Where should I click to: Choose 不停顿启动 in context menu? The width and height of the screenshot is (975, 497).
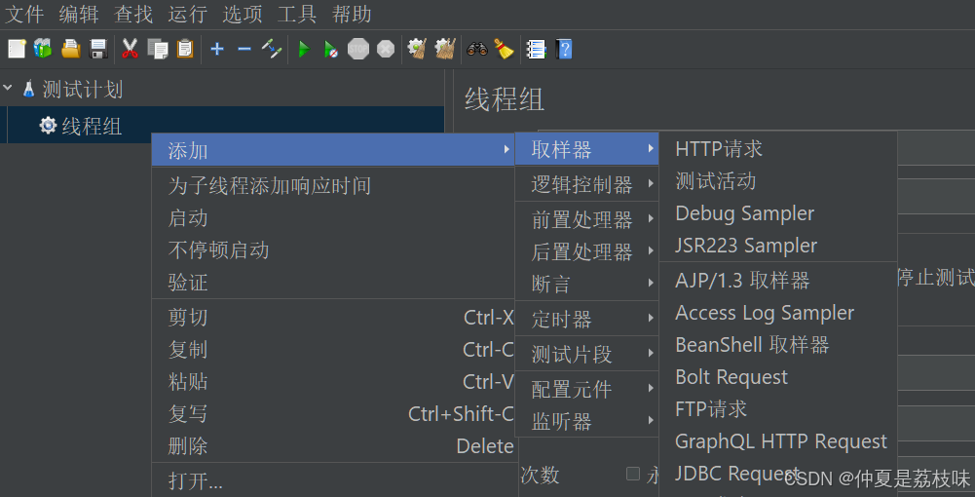(x=333, y=250)
